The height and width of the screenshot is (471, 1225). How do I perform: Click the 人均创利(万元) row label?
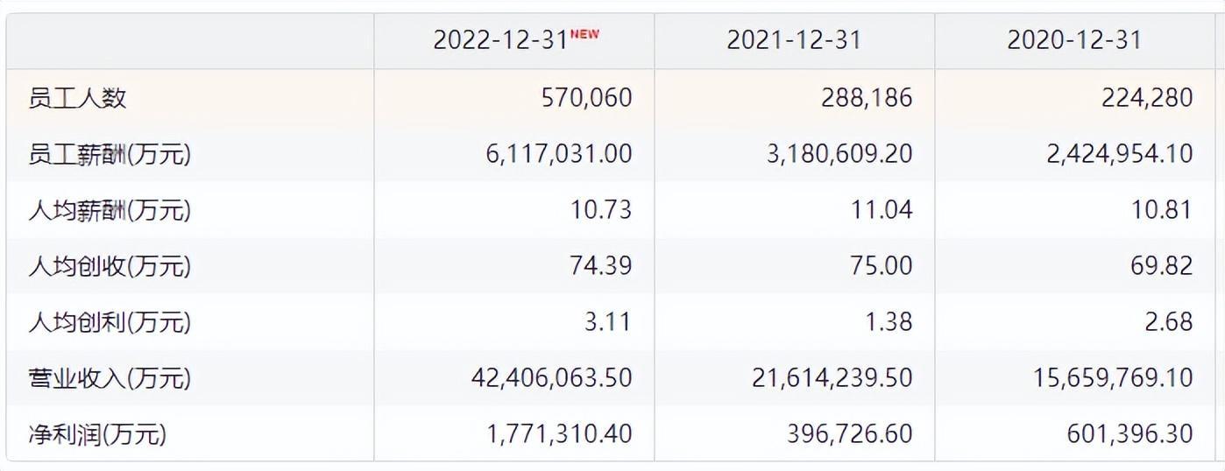110,322
